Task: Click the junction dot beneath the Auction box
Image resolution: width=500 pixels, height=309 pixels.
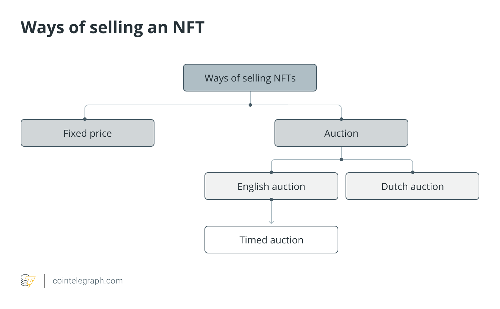Action: click(x=341, y=160)
